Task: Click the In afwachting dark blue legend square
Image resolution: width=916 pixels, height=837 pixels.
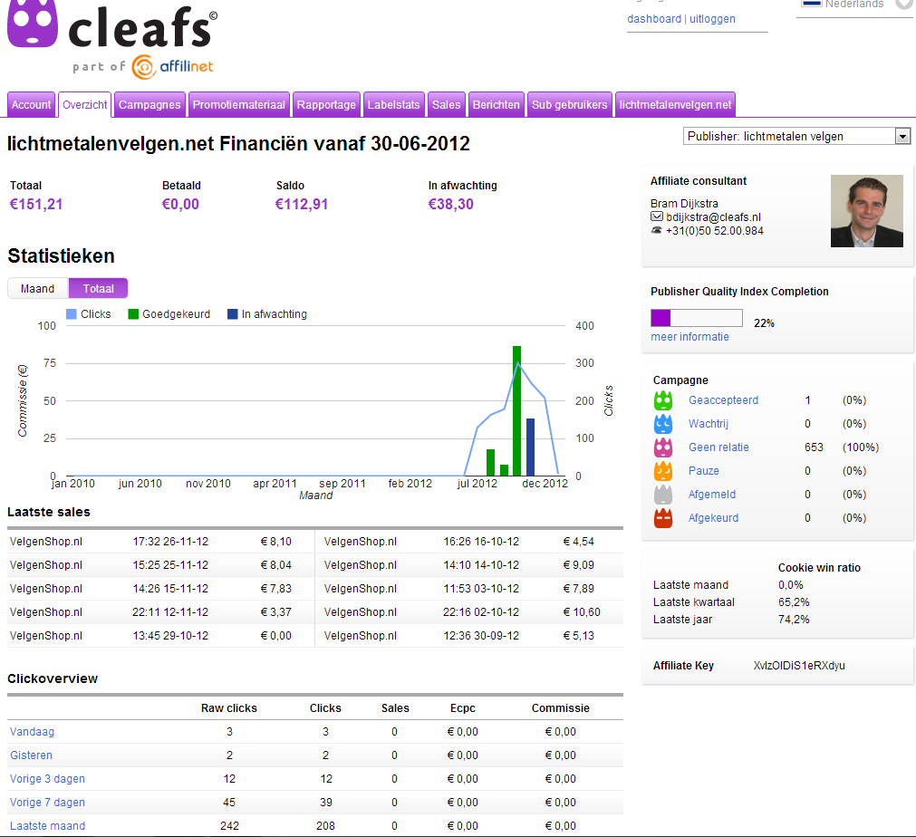Action: click(233, 314)
